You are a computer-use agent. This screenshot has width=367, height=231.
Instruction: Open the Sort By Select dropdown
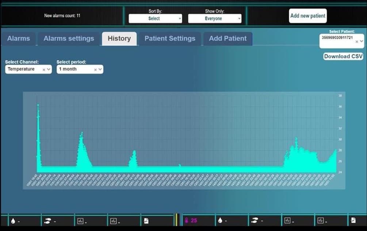coord(155,19)
